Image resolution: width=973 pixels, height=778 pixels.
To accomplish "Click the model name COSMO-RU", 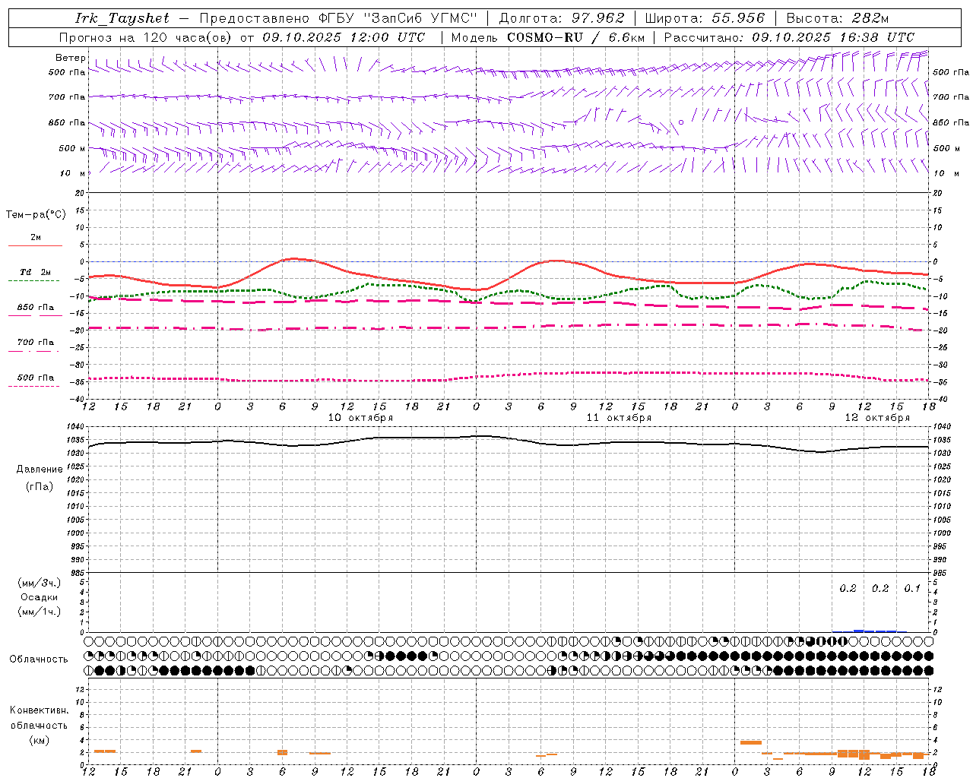I will (545, 37).
